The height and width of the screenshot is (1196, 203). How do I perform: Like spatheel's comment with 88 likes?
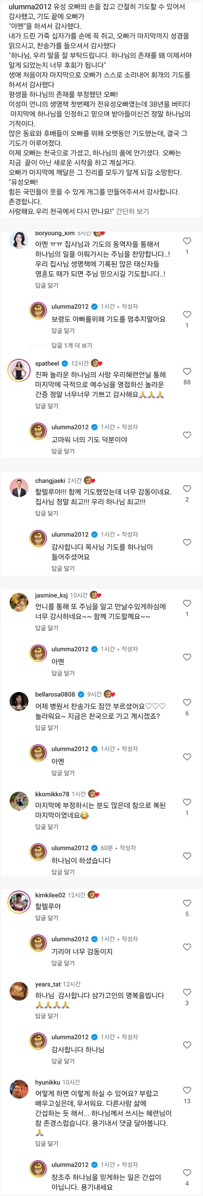coord(187,371)
